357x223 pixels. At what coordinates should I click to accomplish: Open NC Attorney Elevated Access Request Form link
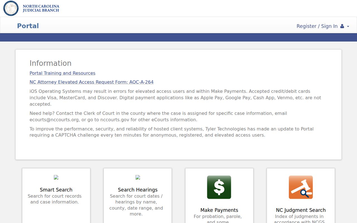click(x=91, y=82)
